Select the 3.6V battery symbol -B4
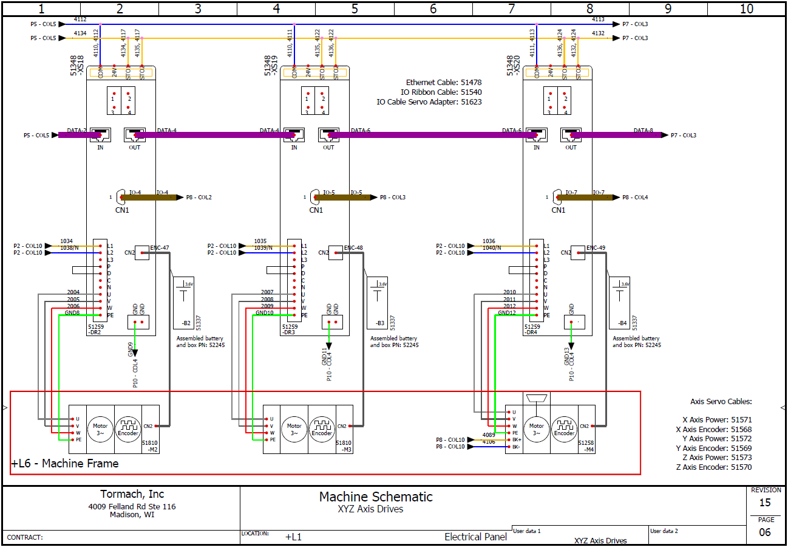Viewport: 788px width, 547px height. pos(620,296)
